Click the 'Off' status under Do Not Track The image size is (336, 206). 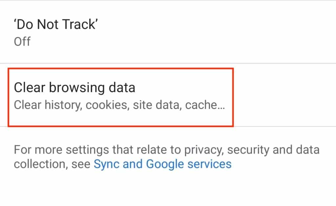tap(22, 41)
